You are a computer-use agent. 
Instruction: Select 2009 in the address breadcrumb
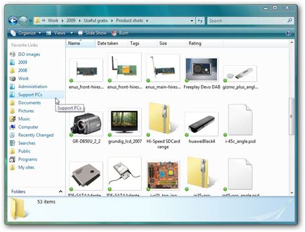tap(71, 21)
